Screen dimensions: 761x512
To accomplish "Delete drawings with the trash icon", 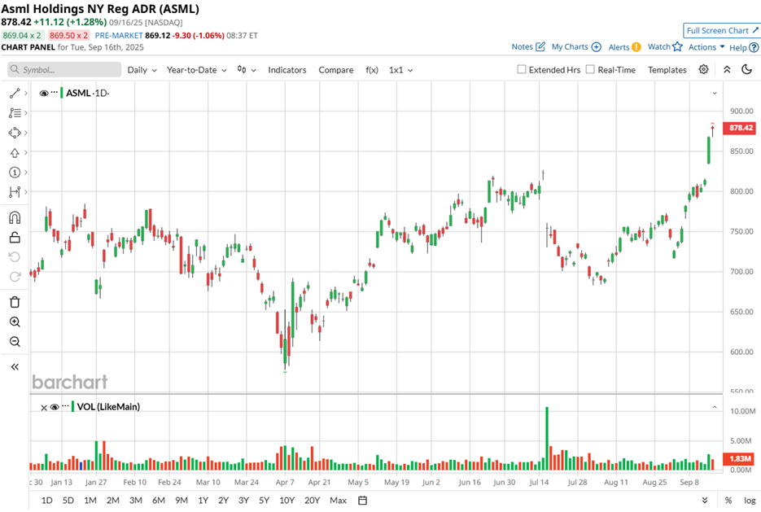I will tap(15, 302).
